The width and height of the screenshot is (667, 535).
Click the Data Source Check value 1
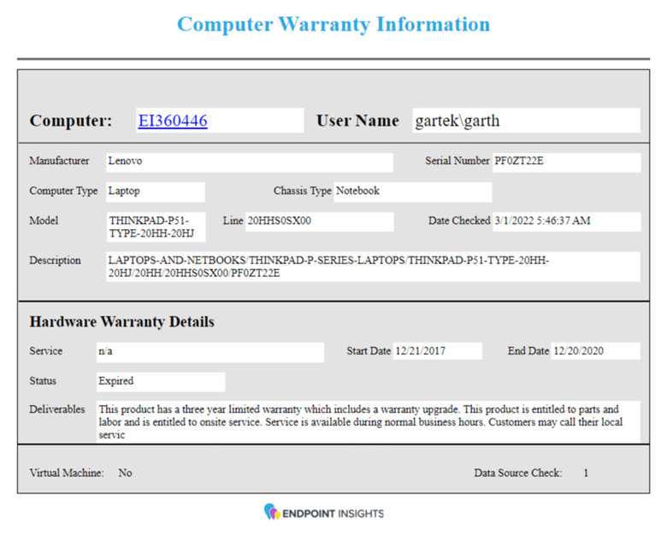click(586, 473)
